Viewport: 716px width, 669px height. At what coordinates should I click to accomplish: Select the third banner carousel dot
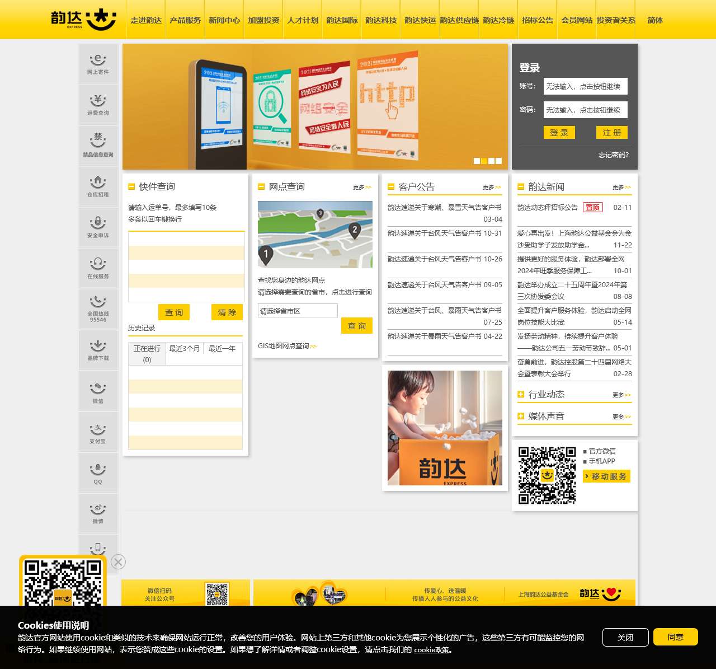pos(491,161)
